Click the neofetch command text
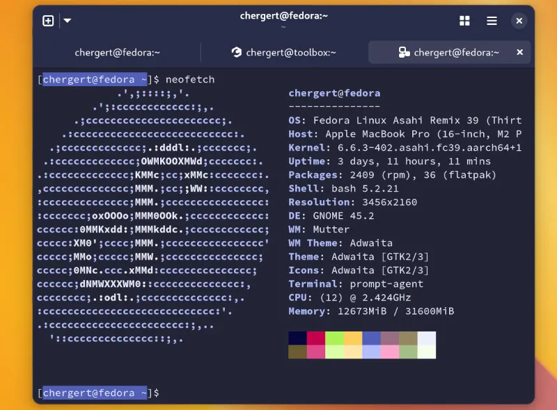 pos(190,79)
